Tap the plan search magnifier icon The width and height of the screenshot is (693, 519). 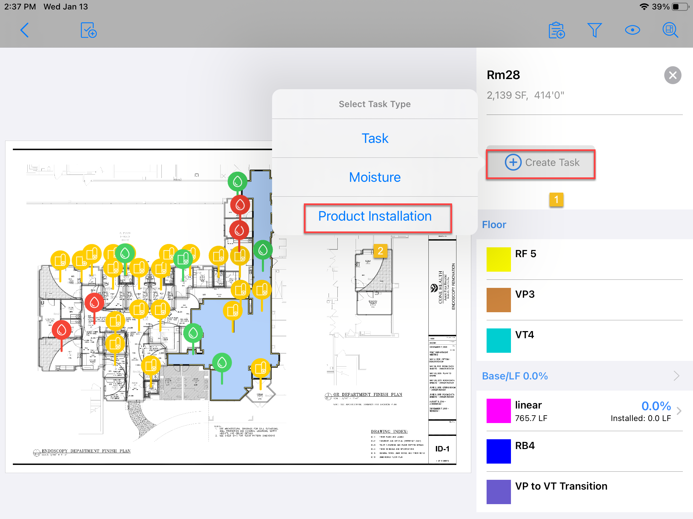[x=670, y=30]
